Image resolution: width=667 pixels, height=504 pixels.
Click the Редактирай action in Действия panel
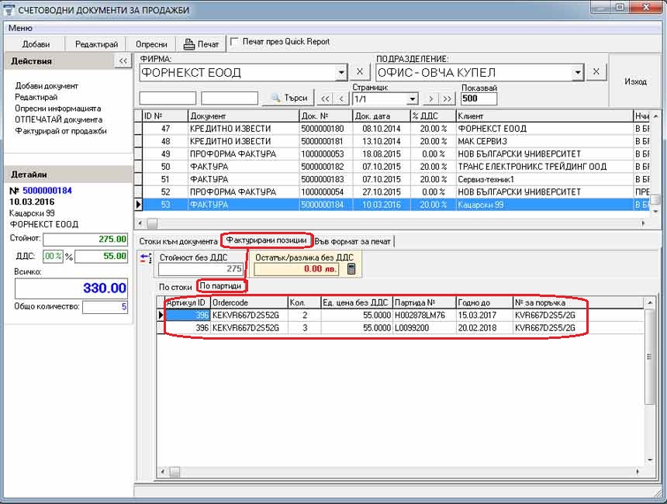click(36, 97)
